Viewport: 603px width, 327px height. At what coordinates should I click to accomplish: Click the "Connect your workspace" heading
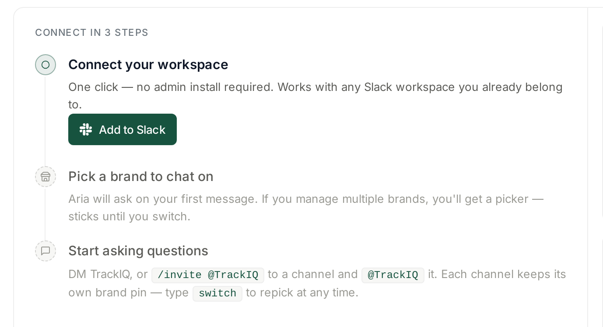pyautogui.click(x=148, y=65)
